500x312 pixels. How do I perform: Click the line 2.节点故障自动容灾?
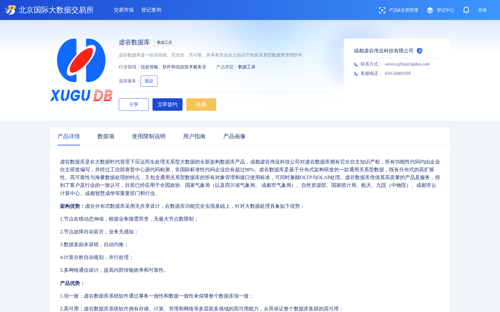click(99, 232)
